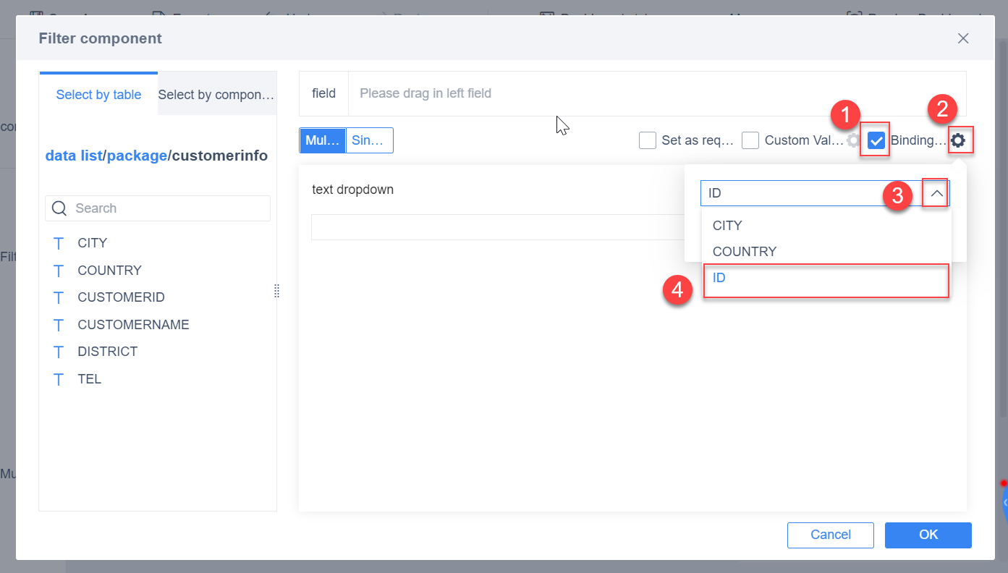Select the CUSTOMERNAME field name
The image size is (1008, 573).
[x=133, y=325]
